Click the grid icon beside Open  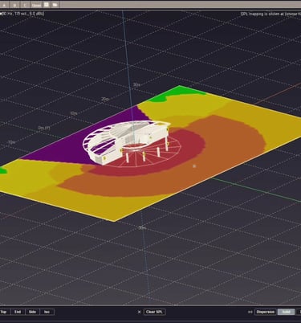pos(47,5)
